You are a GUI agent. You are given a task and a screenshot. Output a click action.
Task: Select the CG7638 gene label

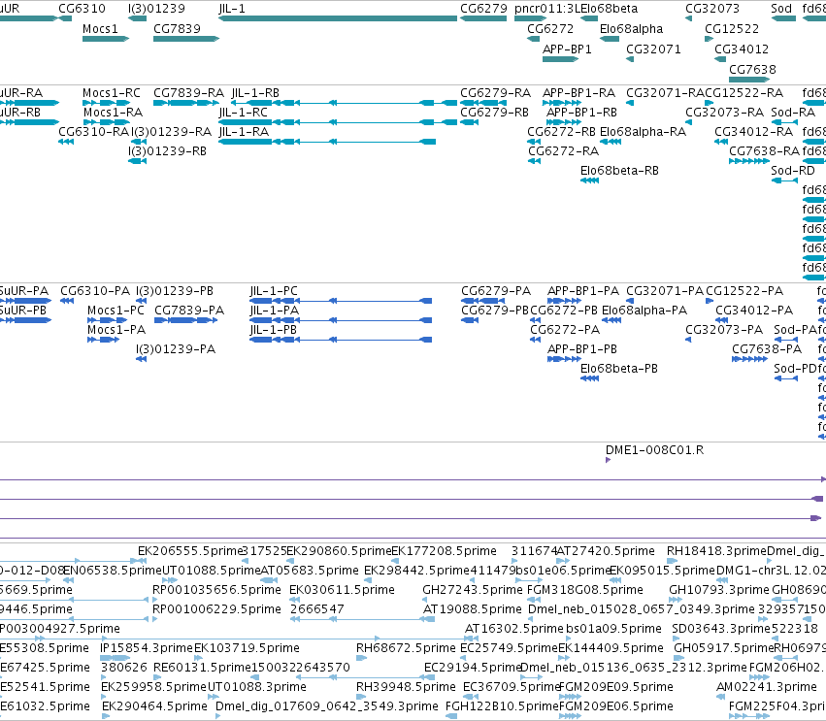[752, 70]
